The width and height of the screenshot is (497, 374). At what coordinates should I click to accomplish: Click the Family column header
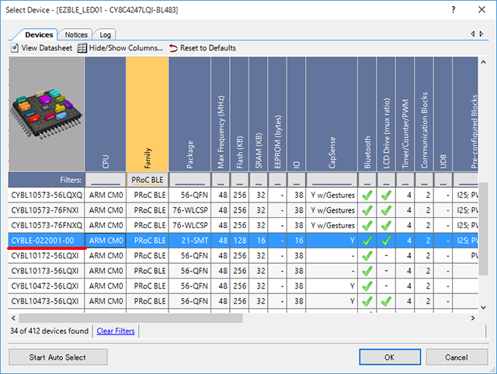click(148, 114)
